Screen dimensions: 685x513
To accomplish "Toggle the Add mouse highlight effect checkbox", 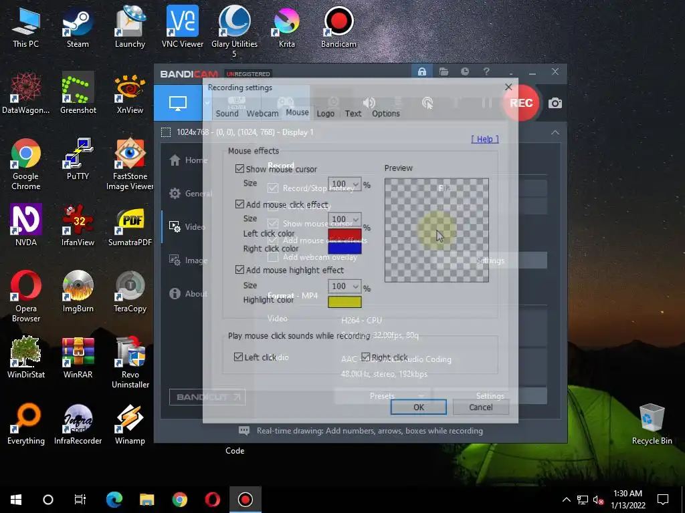I will pos(240,270).
